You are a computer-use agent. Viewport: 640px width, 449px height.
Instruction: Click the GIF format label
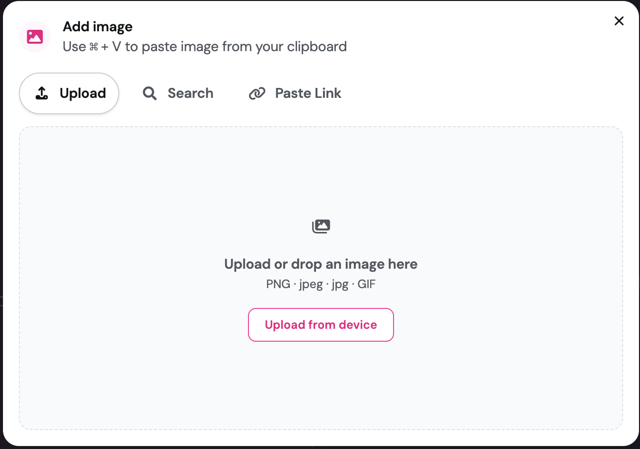coord(367,285)
